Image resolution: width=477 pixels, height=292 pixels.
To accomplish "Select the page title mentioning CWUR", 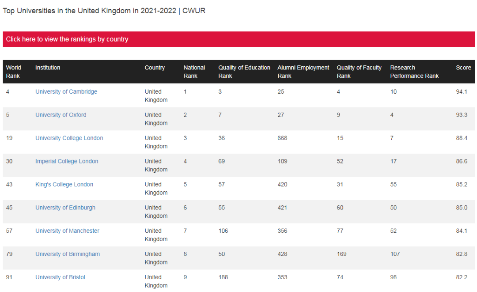I will tap(104, 11).
